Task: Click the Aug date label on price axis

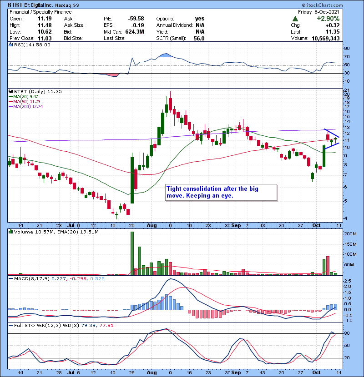Action: point(152,225)
